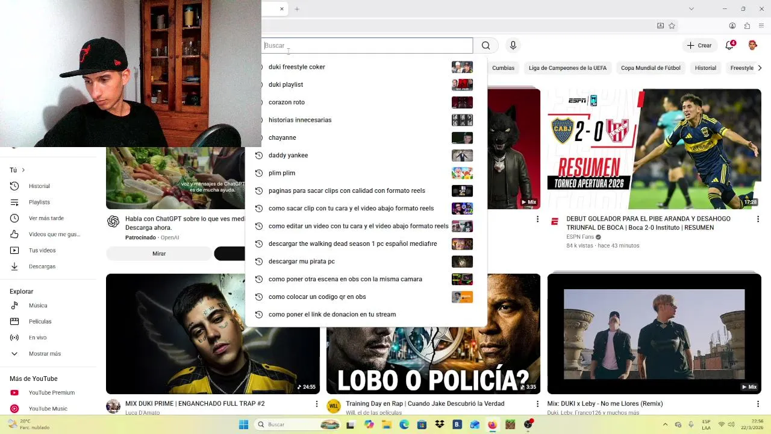Select suggestion 'duki freestyle coker'
This screenshot has height=434, width=771.
click(366, 67)
